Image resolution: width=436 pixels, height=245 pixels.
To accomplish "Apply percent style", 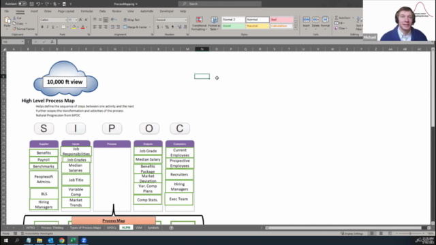I will [x=167, y=27].
